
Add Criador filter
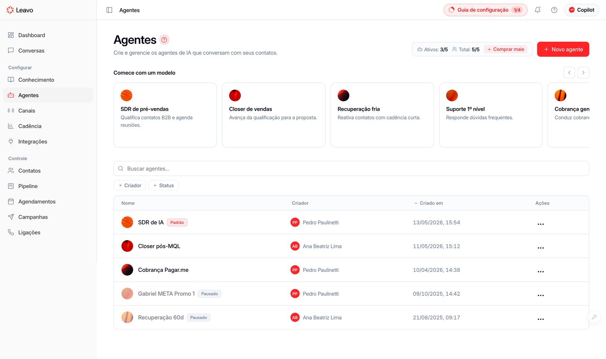[130, 185]
